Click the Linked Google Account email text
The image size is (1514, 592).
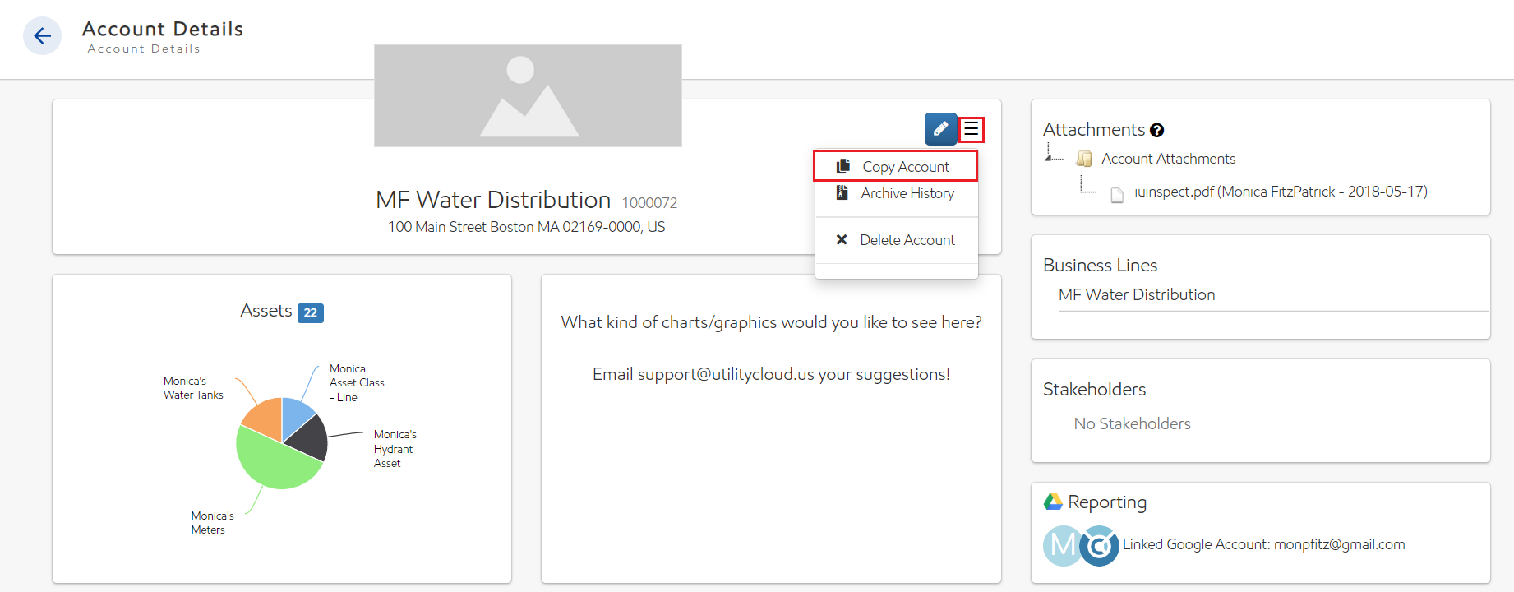(1263, 544)
